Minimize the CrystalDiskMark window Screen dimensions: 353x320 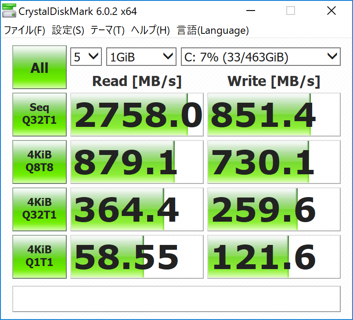coord(251,11)
